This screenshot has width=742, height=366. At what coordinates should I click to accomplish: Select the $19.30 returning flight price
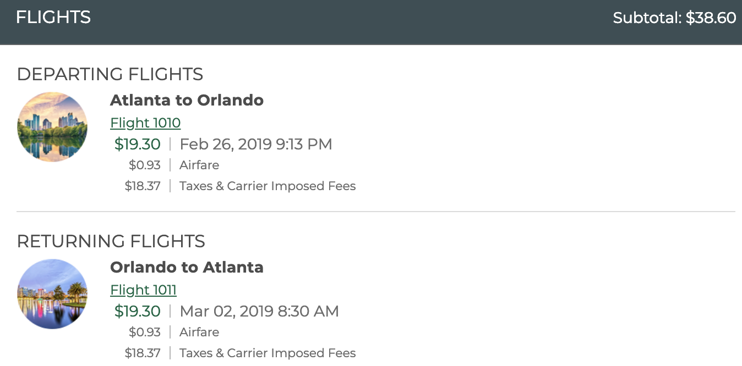click(x=137, y=310)
